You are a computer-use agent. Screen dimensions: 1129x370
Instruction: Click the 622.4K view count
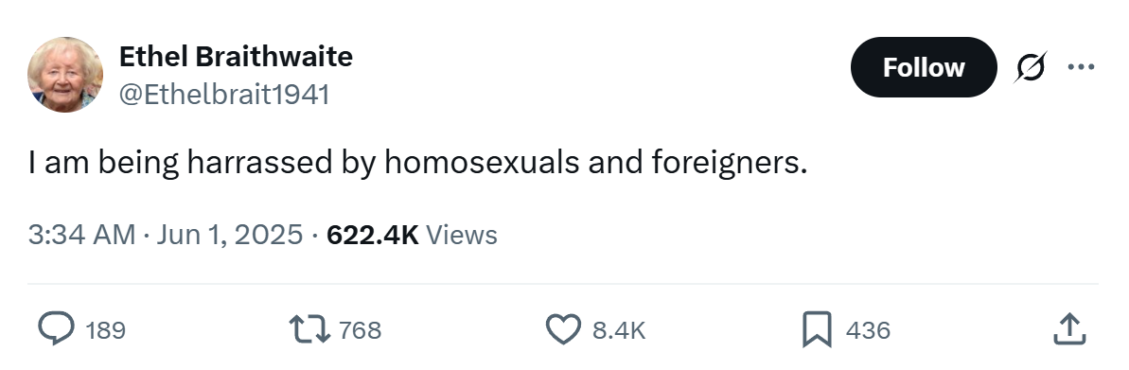[x=372, y=235]
